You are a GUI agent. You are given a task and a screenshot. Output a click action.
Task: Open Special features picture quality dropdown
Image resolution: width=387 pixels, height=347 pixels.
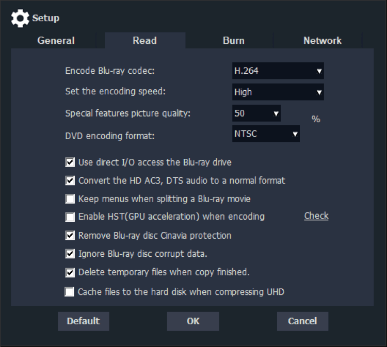[256, 113]
